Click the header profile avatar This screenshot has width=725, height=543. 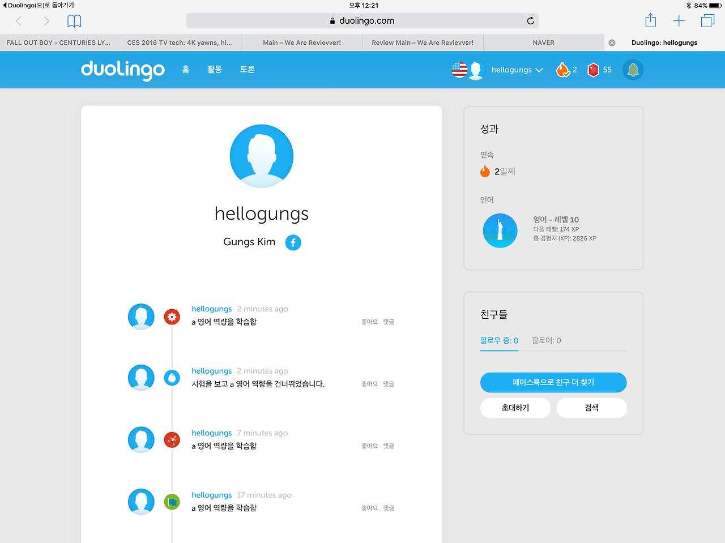476,70
